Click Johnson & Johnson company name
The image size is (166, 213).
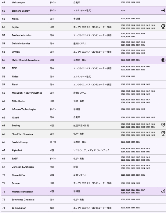[23, 167]
